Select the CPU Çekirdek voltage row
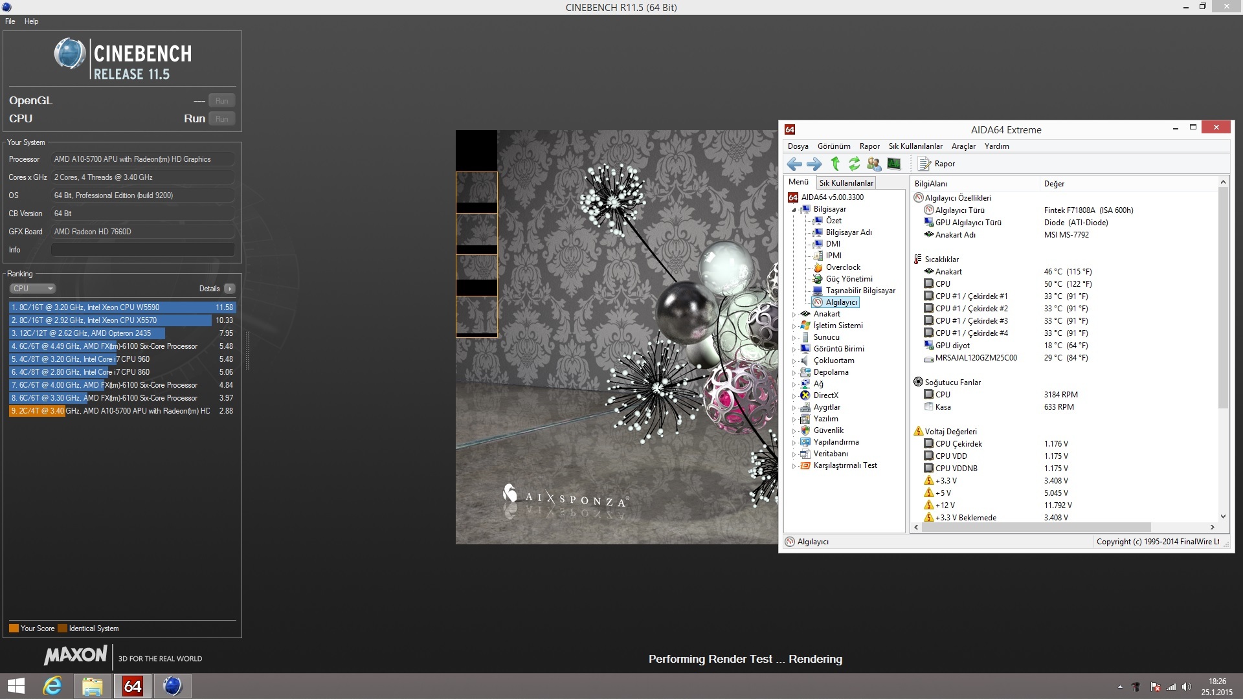The width and height of the screenshot is (1243, 699). tap(996, 444)
